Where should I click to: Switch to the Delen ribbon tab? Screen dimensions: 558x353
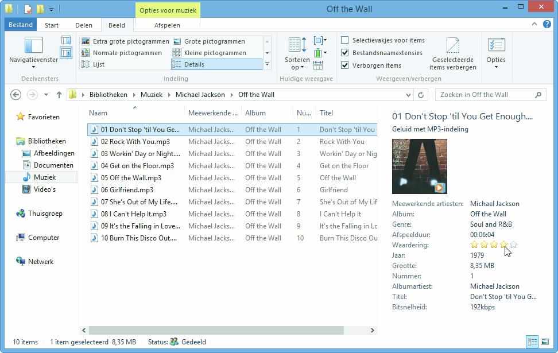click(x=84, y=25)
